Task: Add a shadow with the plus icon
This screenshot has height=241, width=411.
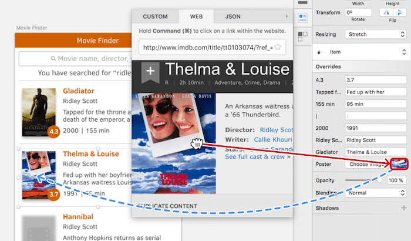Action: (404, 208)
